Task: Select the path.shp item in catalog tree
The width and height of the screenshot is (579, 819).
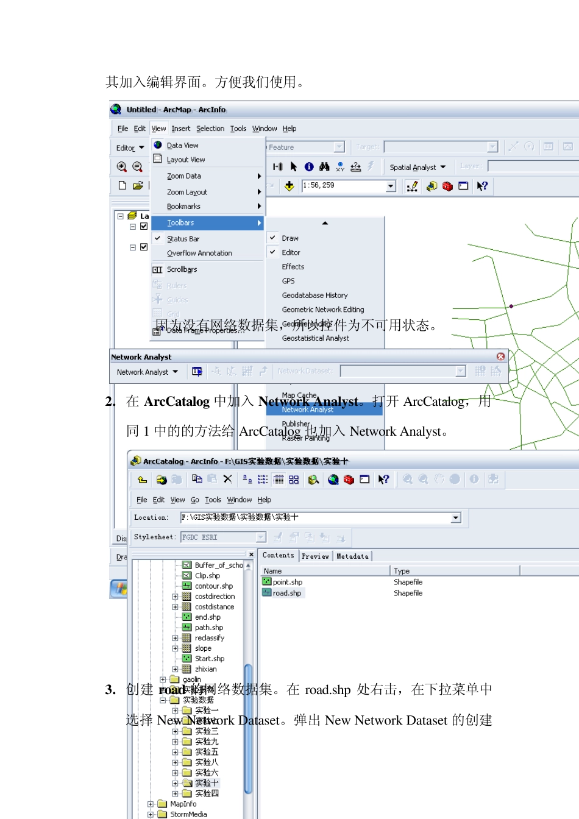Action: [x=203, y=628]
